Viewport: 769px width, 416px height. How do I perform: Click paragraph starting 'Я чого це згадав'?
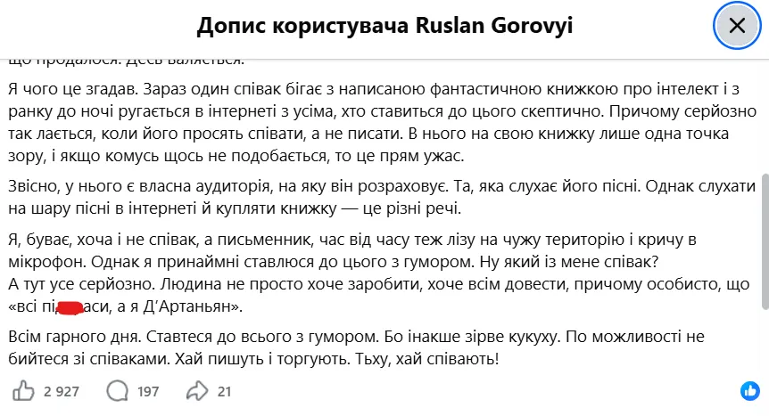(382, 123)
